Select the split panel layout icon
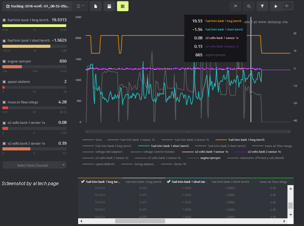304x226 pixels. click(x=109, y=6)
